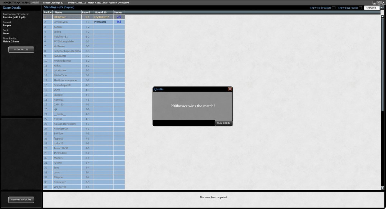Open the View Prizes button
The image size is (386, 209).
click(21, 50)
